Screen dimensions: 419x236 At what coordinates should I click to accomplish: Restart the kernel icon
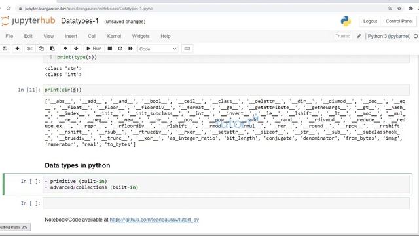point(120,49)
